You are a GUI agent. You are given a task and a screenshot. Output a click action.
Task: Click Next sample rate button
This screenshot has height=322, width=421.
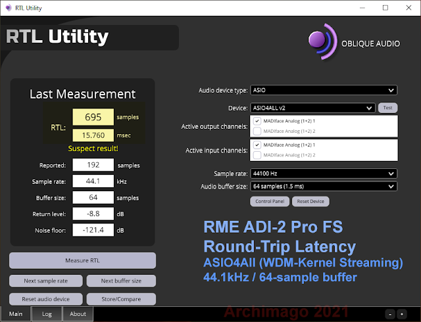(46, 281)
